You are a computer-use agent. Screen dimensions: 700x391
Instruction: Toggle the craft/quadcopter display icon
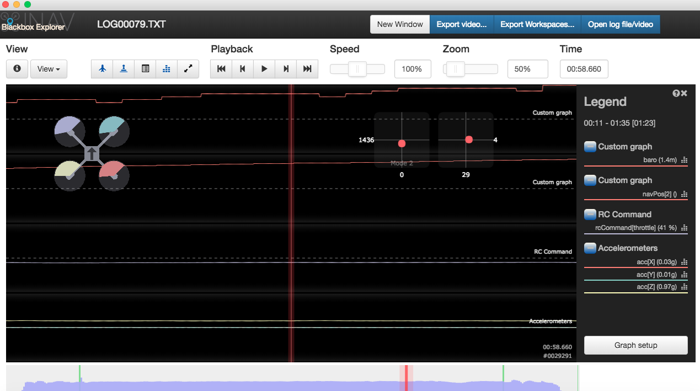coord(101,69)
